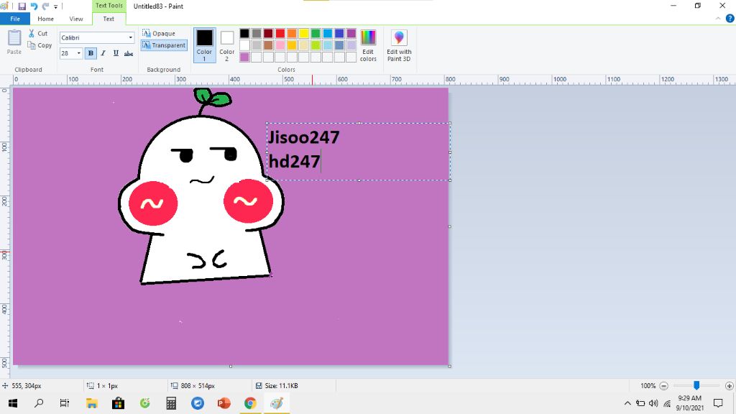Open the Wi-Fi network tray icon

pos(667,403)
